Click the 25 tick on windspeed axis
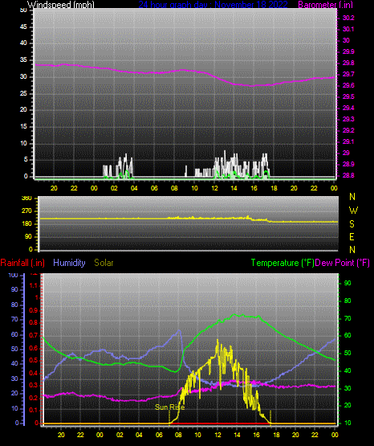Screen dimensions: 374x446 click(23, 93)
